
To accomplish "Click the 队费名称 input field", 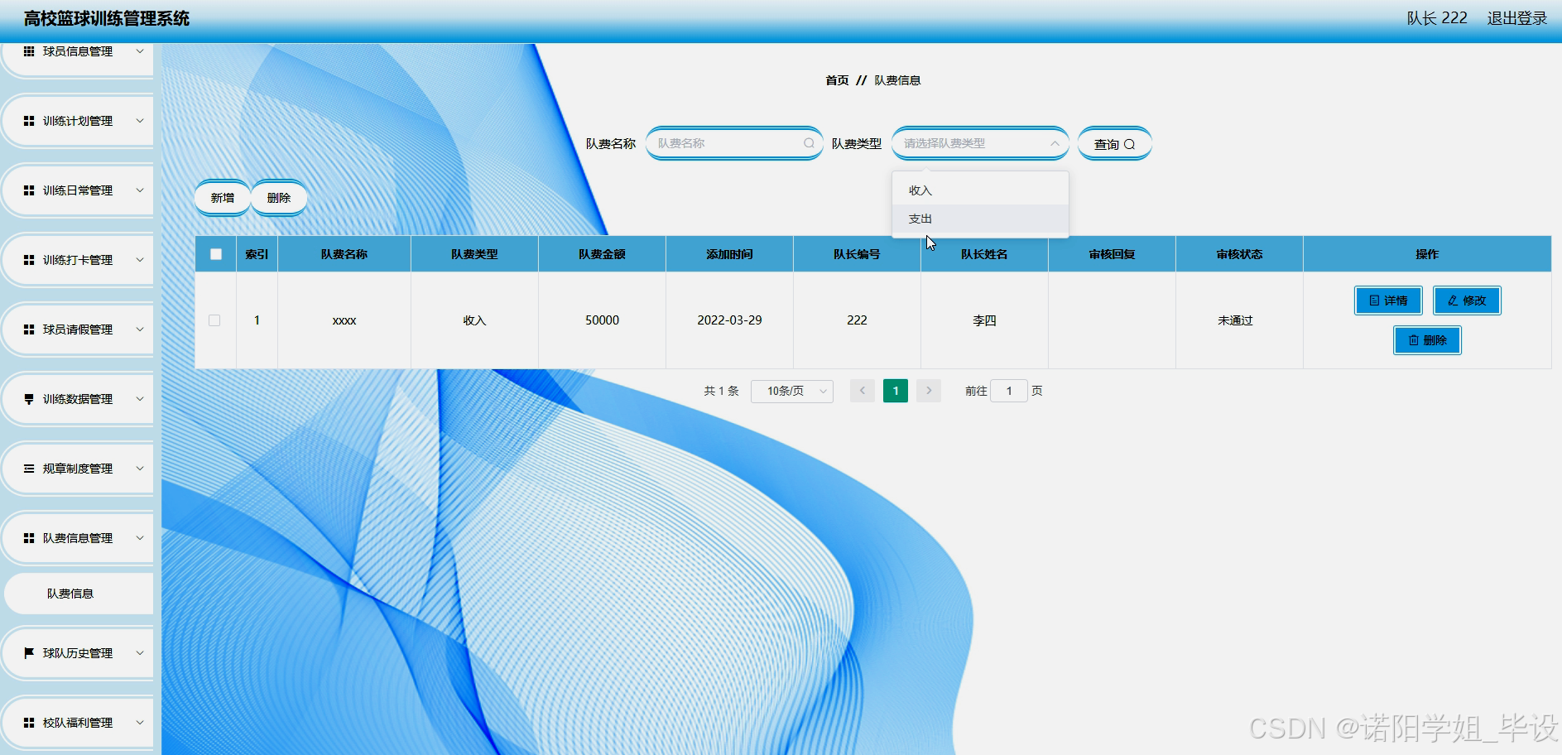I will 733,143.
